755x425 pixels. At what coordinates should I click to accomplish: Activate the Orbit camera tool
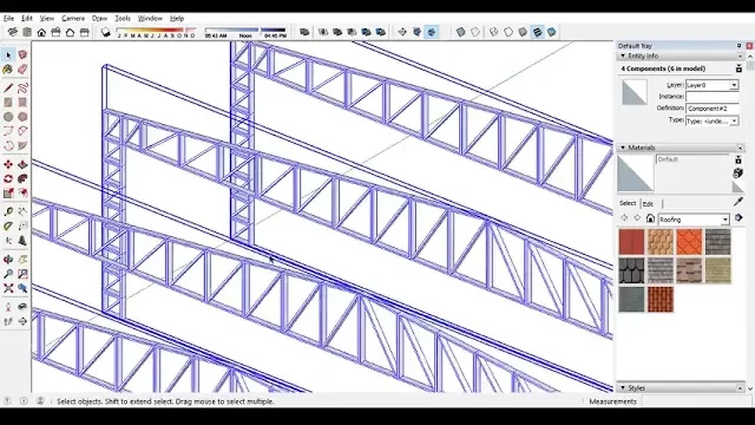click(8, 260)
